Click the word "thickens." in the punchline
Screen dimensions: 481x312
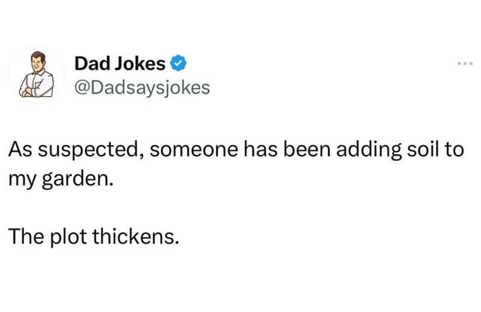pos(135,236)
